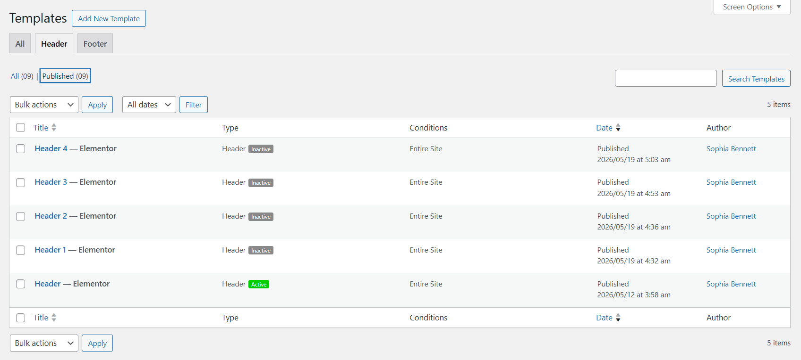Click bottom Apply button
Image resolution: width=801 pixels, height=360 pixels.
point(97,343)
